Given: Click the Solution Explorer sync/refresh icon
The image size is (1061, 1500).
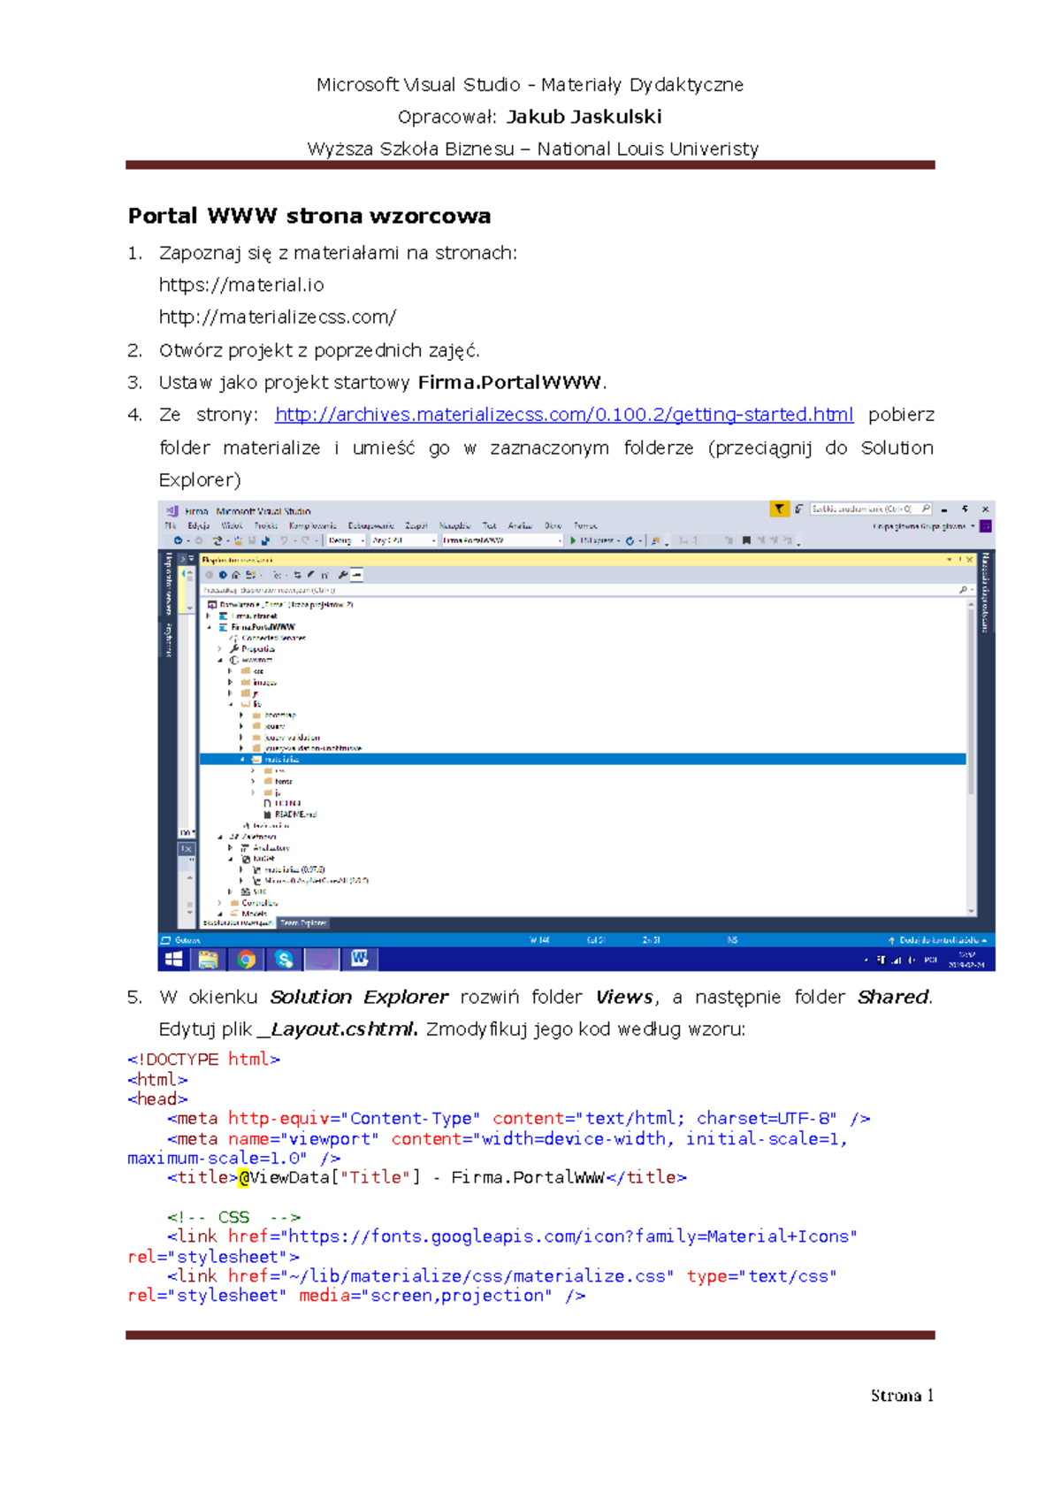Looking at the screenshot, I should [x=298, y=575].
